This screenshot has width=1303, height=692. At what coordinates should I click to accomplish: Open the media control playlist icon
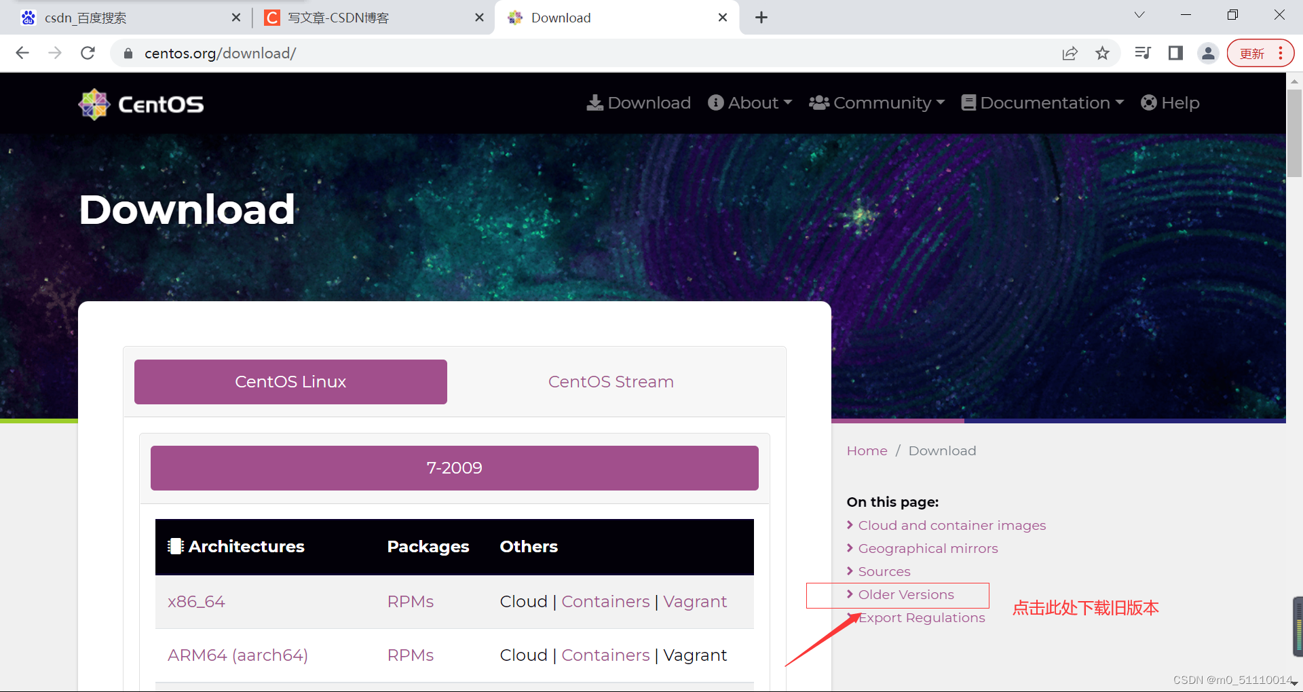[x=1143, y=53]
